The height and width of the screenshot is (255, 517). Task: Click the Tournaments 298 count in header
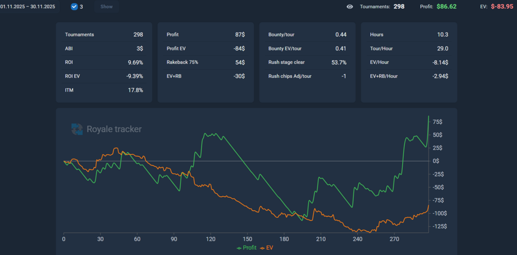click(398, 7)
